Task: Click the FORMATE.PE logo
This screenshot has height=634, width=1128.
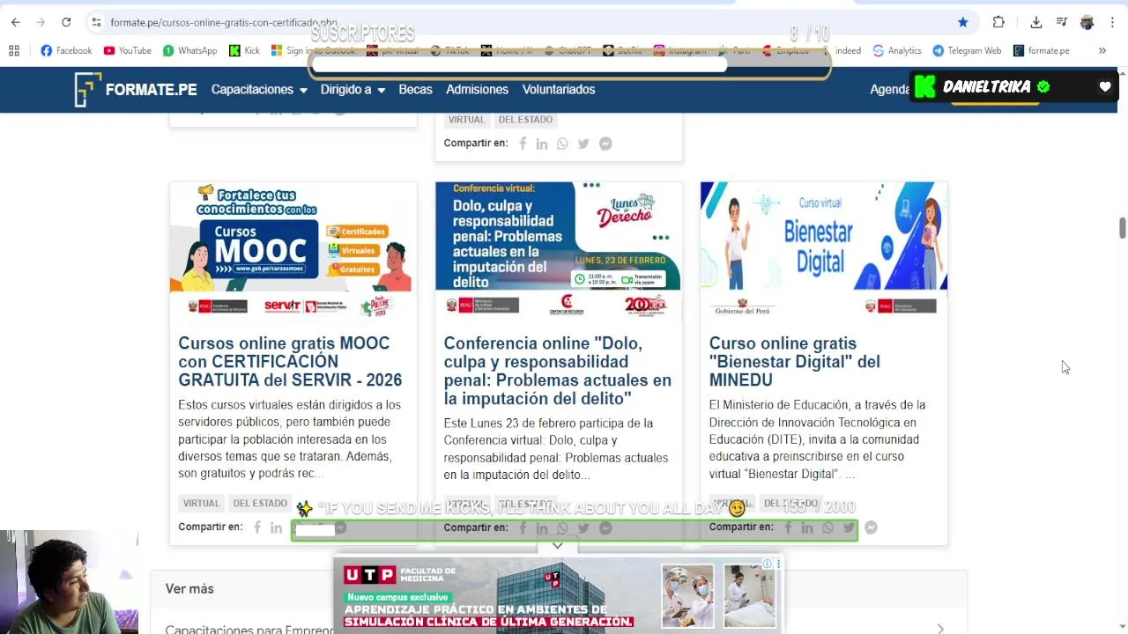Action: pyautogui.click(x=135, y=90)
